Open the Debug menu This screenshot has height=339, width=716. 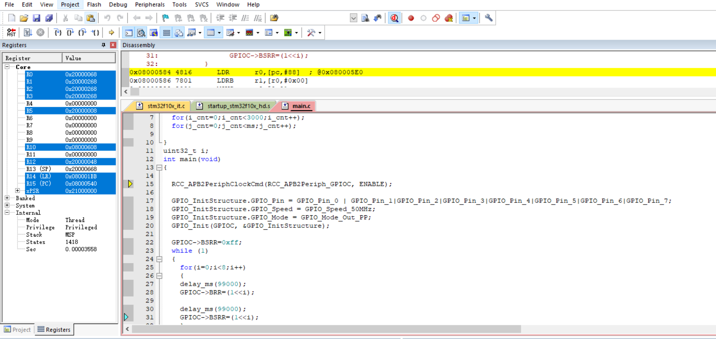tap(118, 5)
